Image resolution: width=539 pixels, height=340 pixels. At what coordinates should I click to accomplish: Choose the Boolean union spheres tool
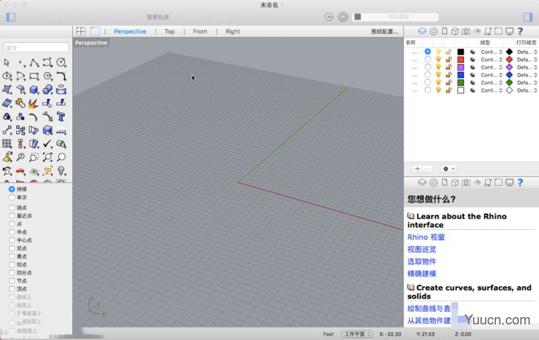click(x=48, y=90)
